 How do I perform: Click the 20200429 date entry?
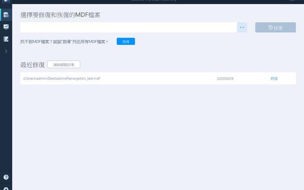225,79
